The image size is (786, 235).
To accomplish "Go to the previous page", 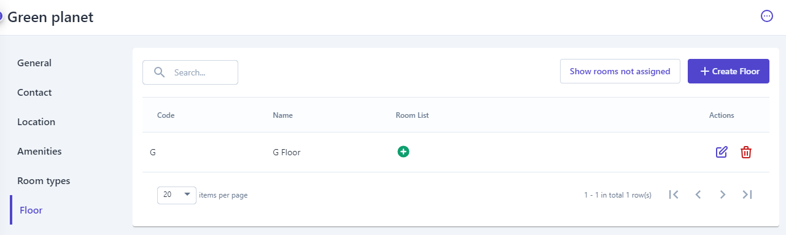I will click(x=698, y=195).
